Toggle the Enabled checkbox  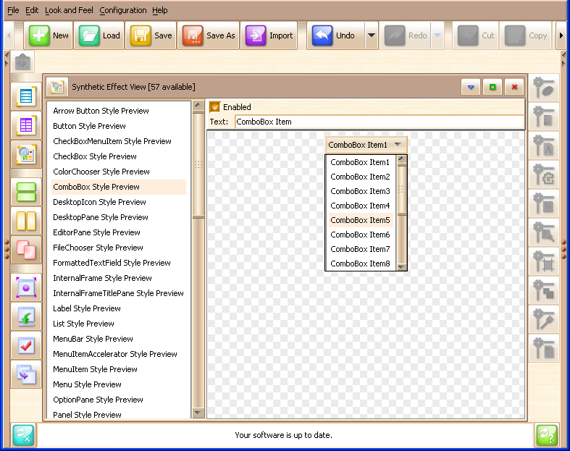click(x=215, y=107)
